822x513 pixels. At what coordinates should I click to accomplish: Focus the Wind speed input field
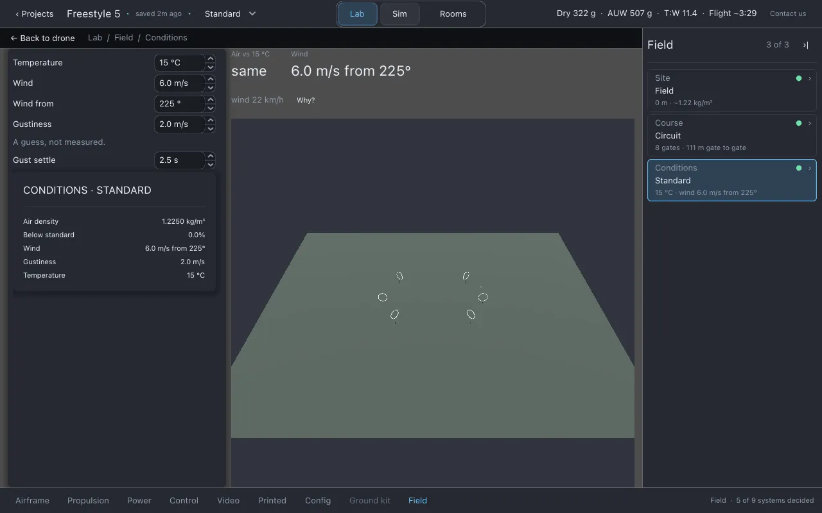(180, 83)
